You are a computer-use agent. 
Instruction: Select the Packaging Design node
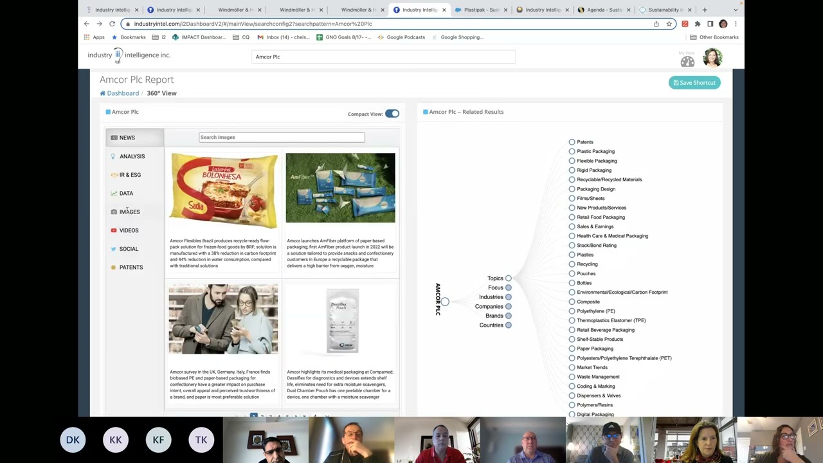(572, 189)
